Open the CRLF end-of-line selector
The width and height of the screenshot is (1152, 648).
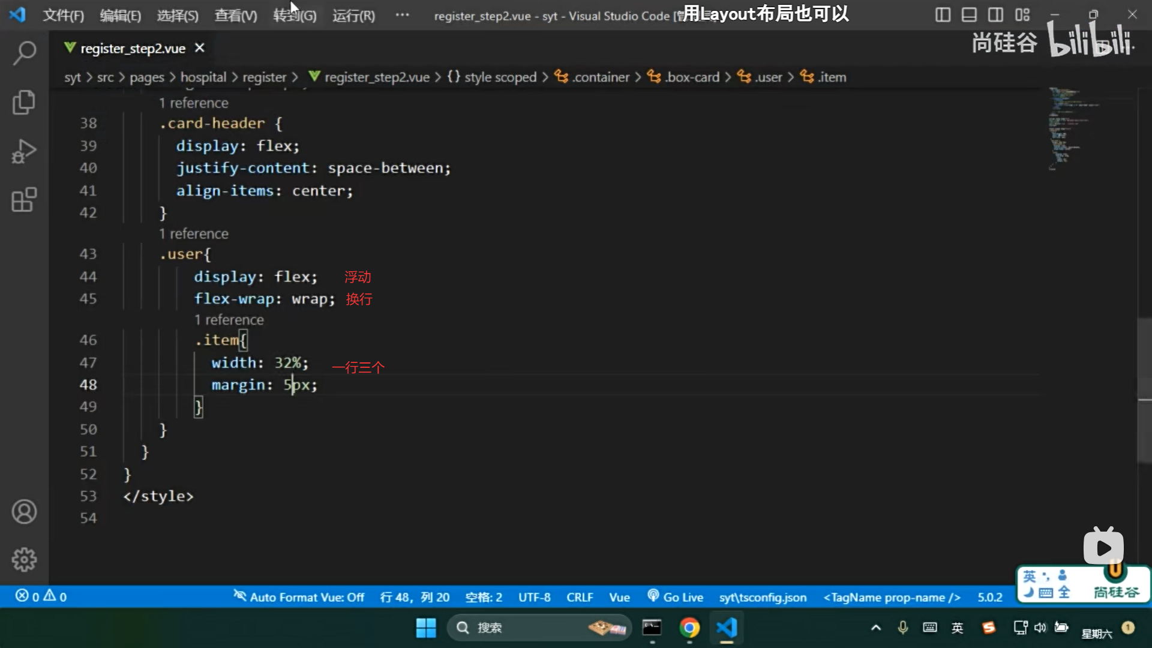click(579, 597)
